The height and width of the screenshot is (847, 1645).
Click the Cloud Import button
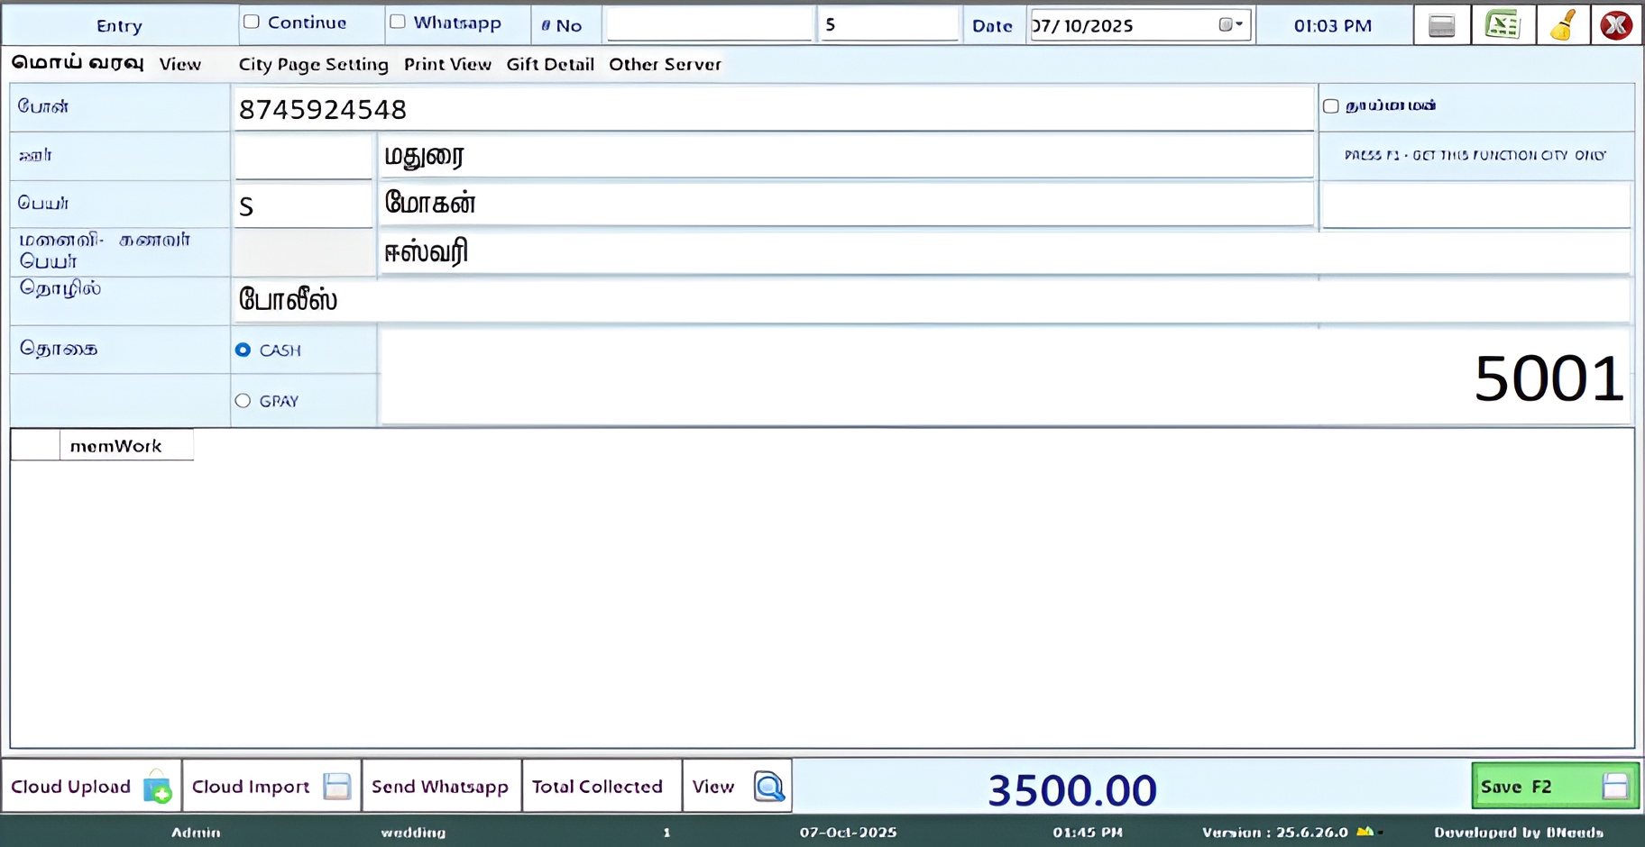click(x=271, y=787)
